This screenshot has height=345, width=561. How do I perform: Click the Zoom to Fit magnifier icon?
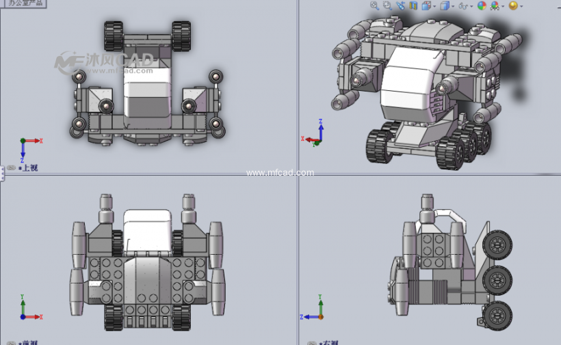[x=374, y=5]
